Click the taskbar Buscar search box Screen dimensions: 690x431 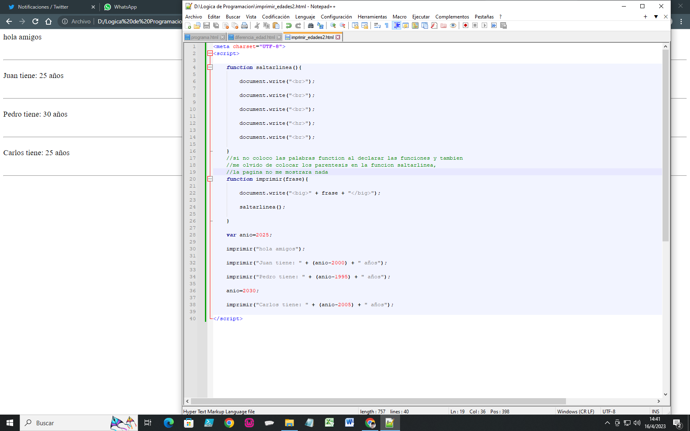[x=78, y=423]
